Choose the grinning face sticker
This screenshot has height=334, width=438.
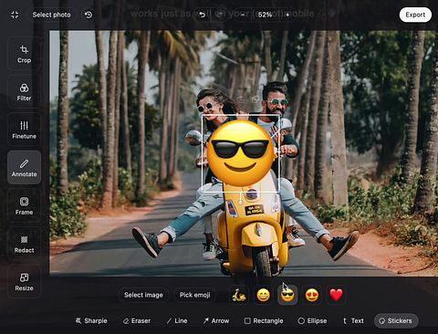[263, 295]
